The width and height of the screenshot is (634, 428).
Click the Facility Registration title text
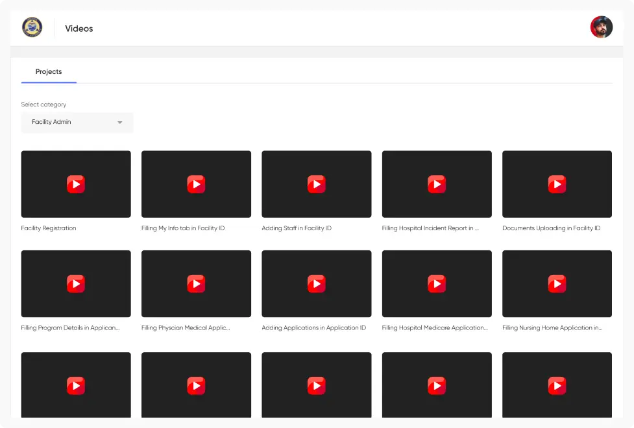[x=49, y=228]
